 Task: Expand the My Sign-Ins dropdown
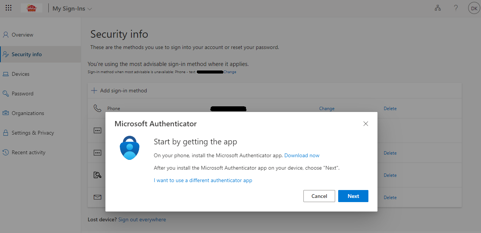point(72,8)
